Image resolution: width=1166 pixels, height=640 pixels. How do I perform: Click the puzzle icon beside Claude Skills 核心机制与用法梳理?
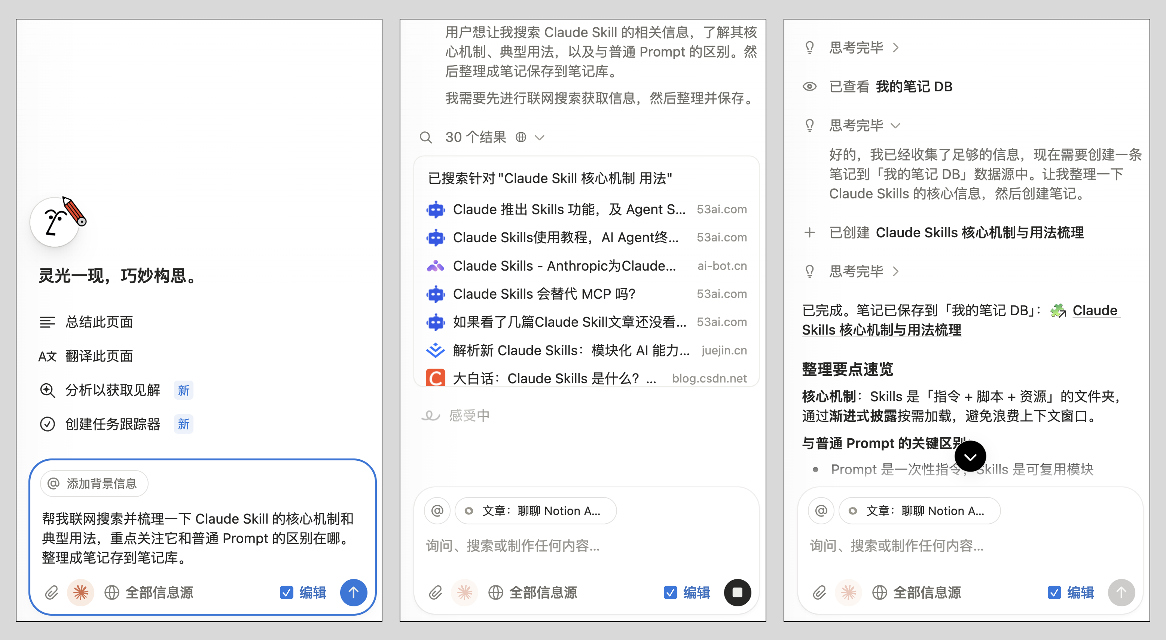[x=1058, y=311]
